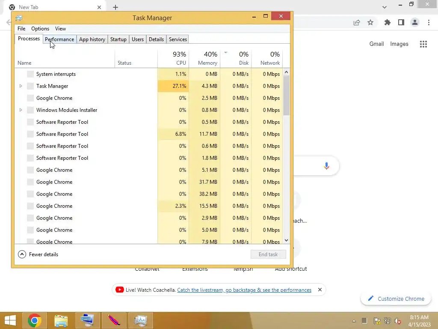Viewport: 438px width, 329px height.
Task: Open File Explorer from the taskbar
Action: (61, 320)
